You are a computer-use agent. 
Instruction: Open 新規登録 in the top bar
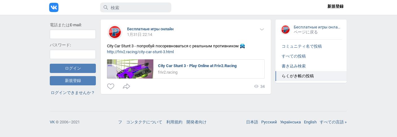point(335,6)
